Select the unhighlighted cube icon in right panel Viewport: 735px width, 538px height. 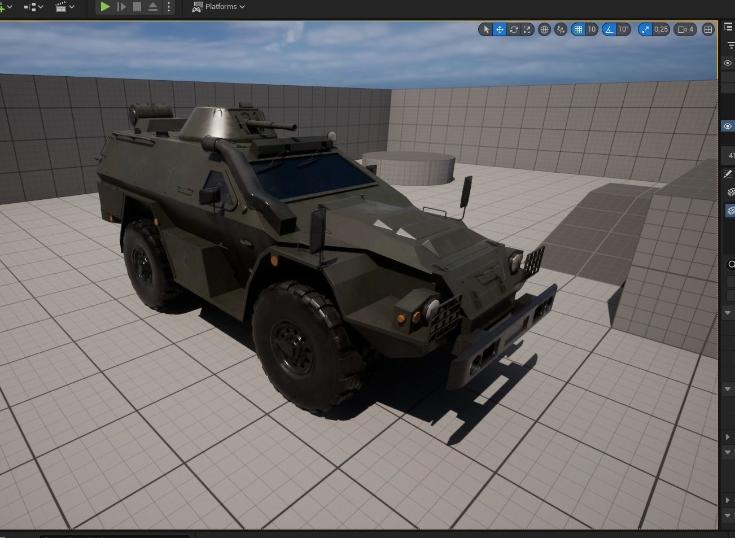730,193
